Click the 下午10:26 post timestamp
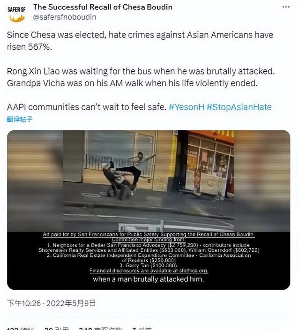This screenshot has height=330, width=298. click(x=24, y=303)
